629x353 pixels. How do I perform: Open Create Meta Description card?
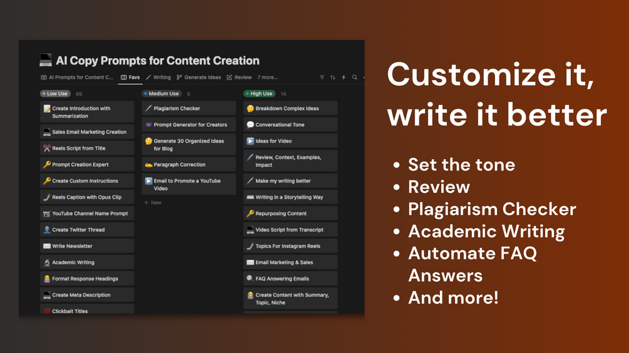(x=87, y=295)
